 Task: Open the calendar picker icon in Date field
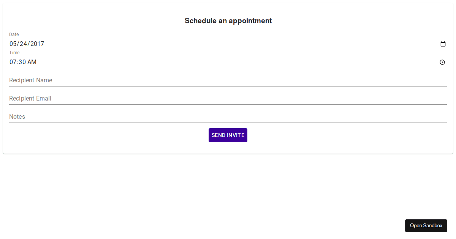[443, 44]
